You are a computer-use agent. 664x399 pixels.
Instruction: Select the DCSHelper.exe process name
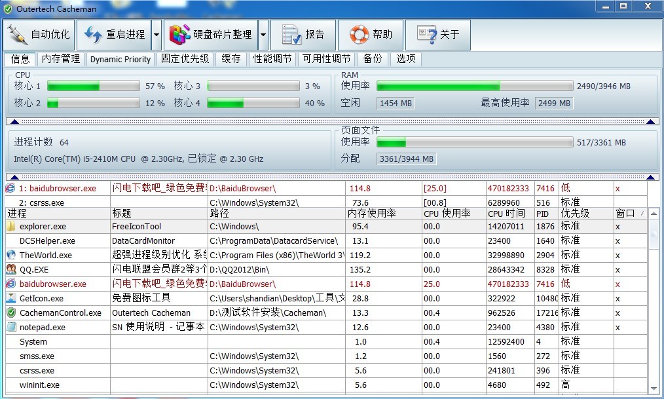47,241
